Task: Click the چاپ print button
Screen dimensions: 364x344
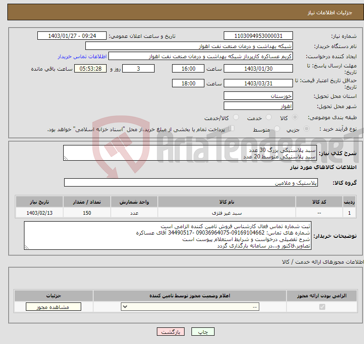Action: click(203, 332)
